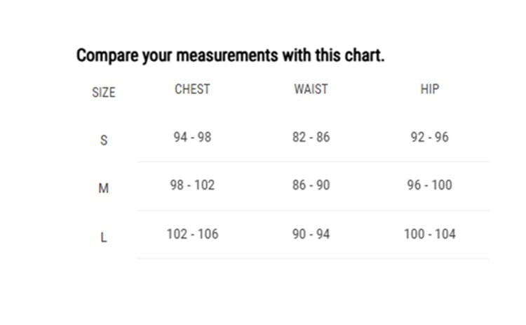Select the M size row label
The height and width of the screenshot is (325, 526).
click(104, 188)
